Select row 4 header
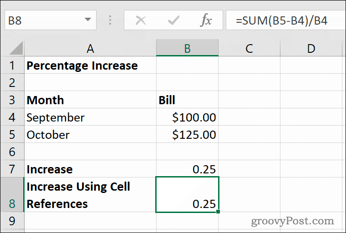This screenshot has width=346, height=233. click(12, 117)
